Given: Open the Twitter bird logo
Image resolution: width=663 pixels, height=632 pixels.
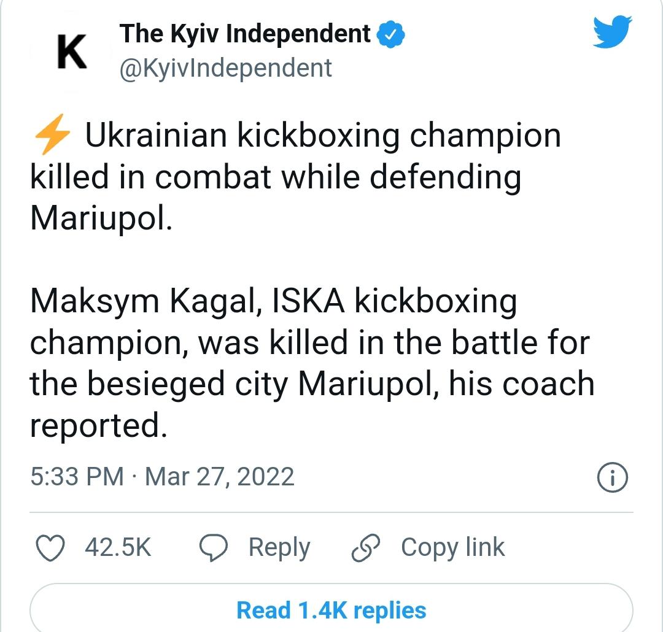Looking at the screenshot, I should (611, 32).
